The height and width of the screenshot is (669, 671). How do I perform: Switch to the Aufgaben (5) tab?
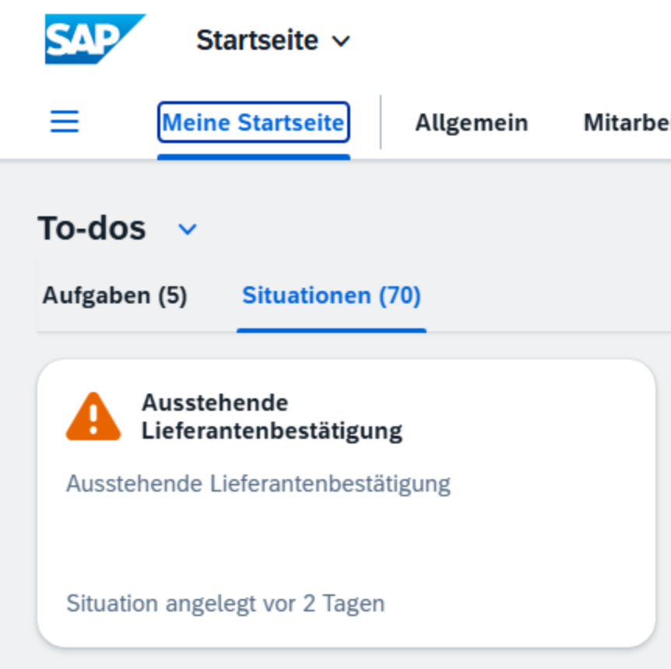(114, 296)
